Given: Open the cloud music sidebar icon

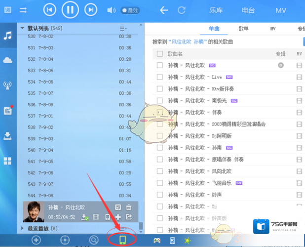Looking at the screenshot, I should coord(7,60).
